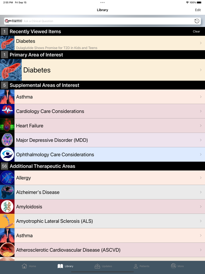Tap the More @ icon in bottom bar
Screen dimensions: 205x274
pos(177,266)
